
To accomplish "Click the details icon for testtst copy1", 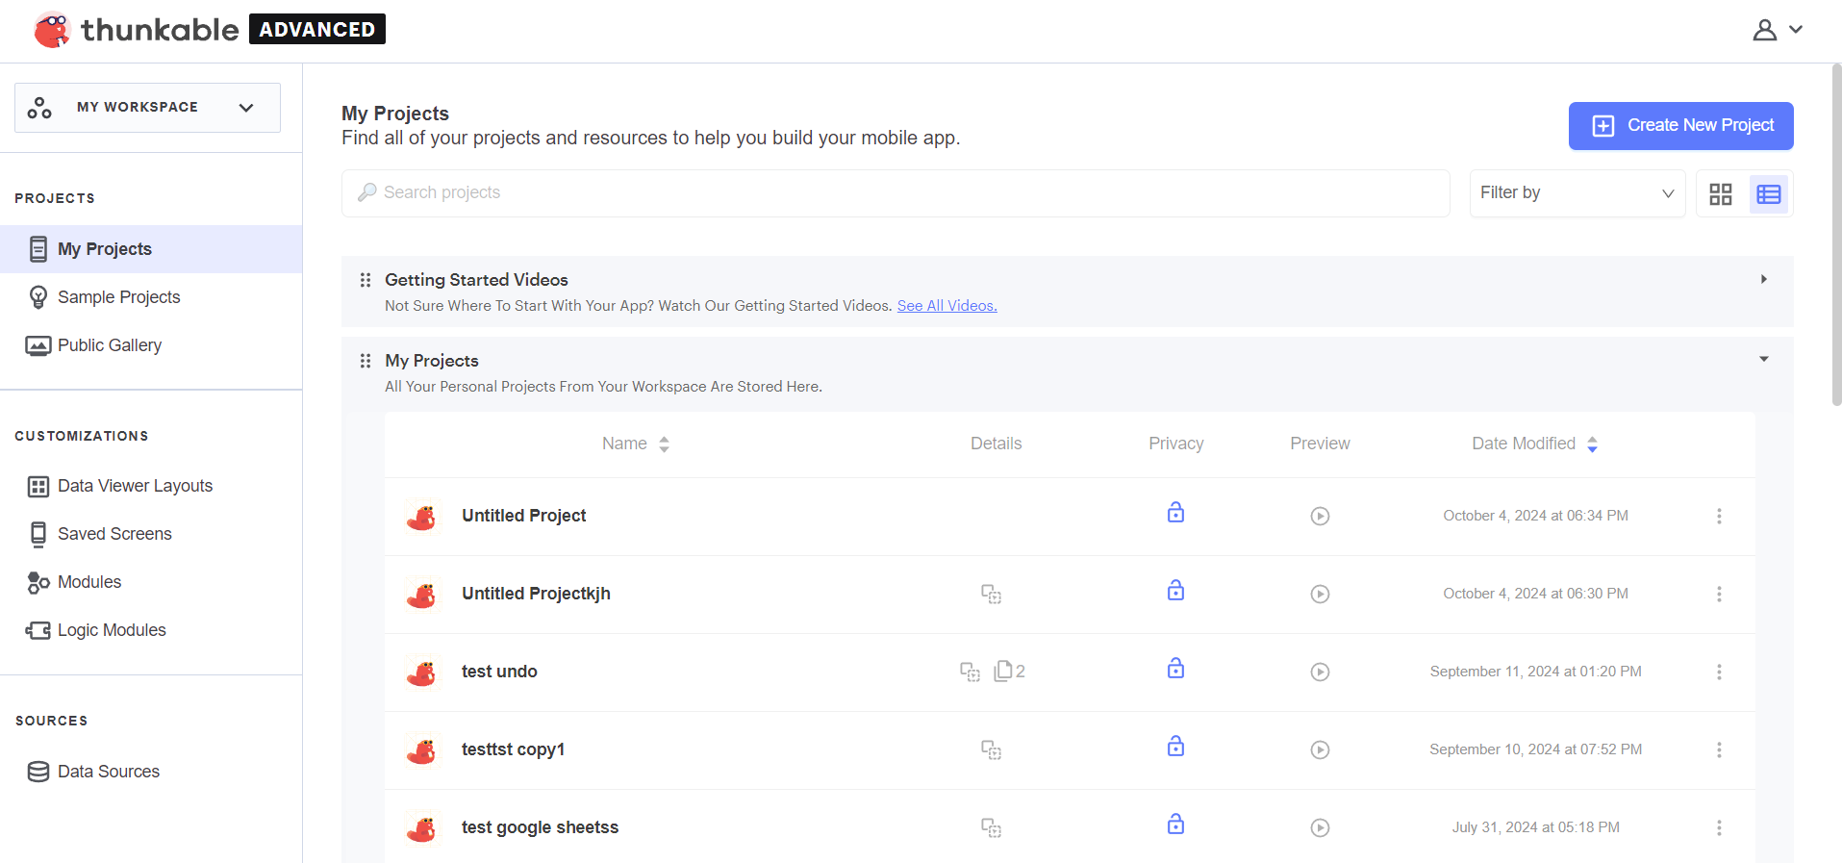I will 991,750.
